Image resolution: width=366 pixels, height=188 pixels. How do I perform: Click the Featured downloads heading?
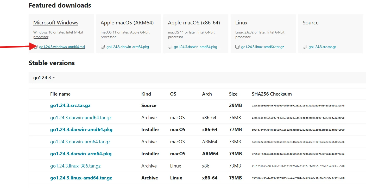[60, 5]
